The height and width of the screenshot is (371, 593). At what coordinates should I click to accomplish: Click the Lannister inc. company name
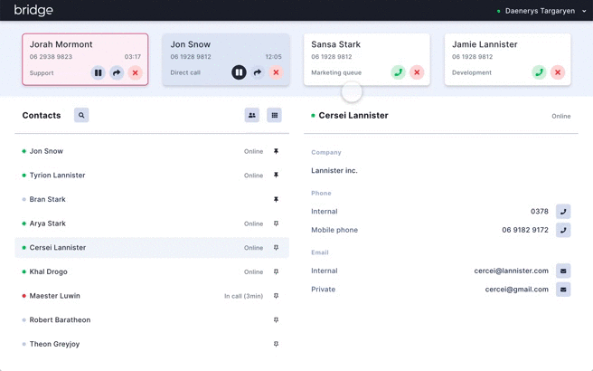pyautogui.click(x=334, y=171)
